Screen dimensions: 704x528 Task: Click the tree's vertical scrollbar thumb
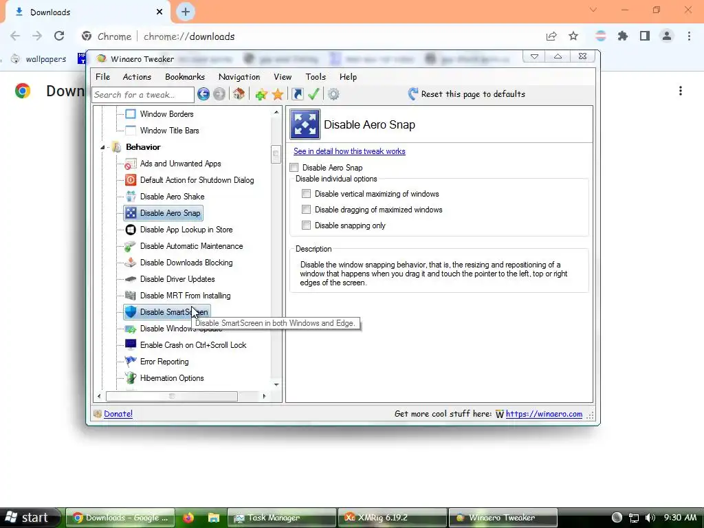(276, 155)
